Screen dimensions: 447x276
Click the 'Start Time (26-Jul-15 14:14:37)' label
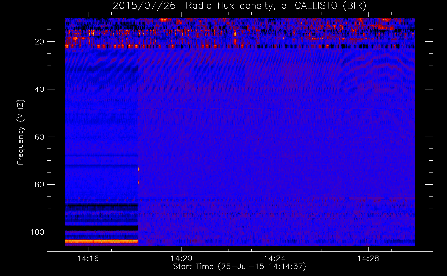(240, 267)
